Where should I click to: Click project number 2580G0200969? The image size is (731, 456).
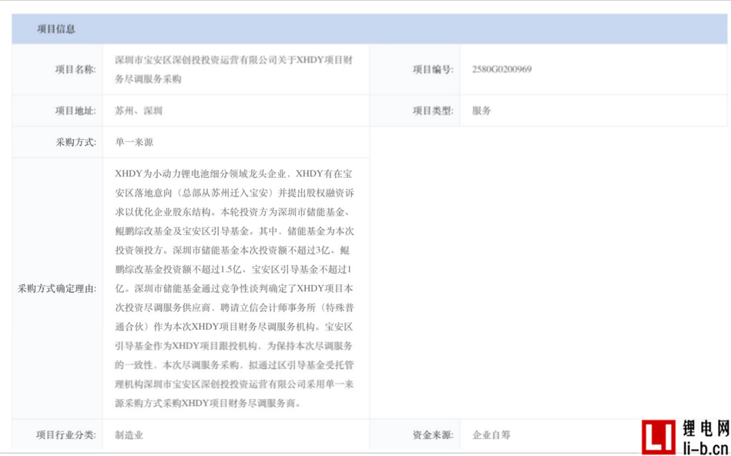[x=501, y=69]
